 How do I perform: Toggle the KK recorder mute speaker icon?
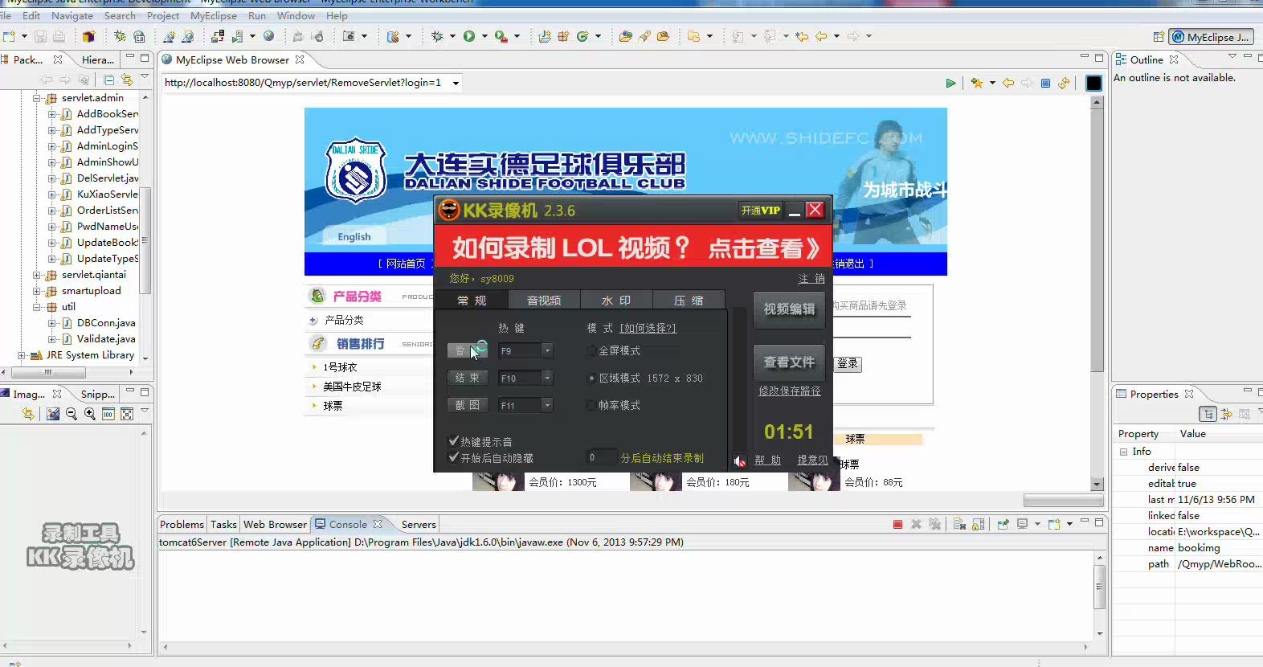click(x=740, y=460)
